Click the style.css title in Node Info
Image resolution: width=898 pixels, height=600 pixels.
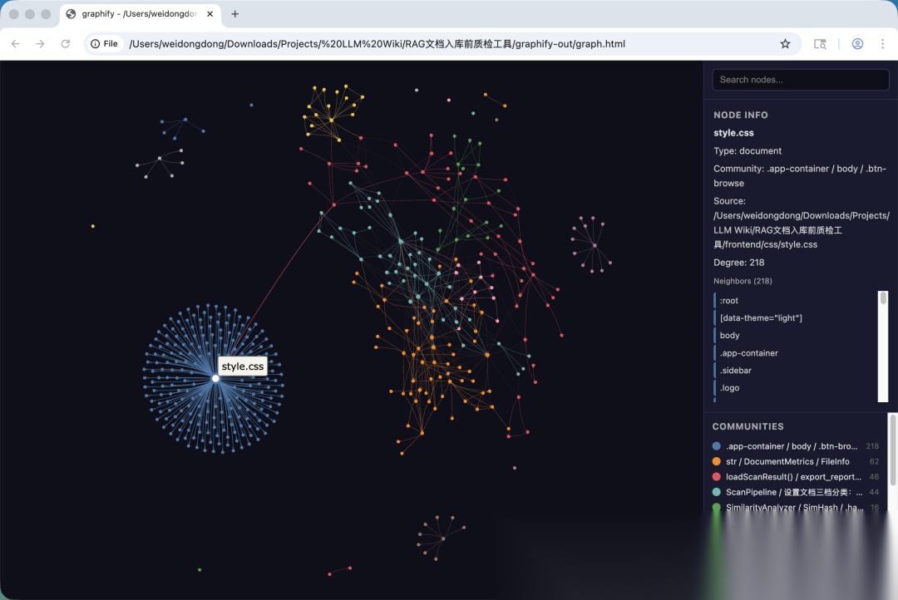coord(733,133)
